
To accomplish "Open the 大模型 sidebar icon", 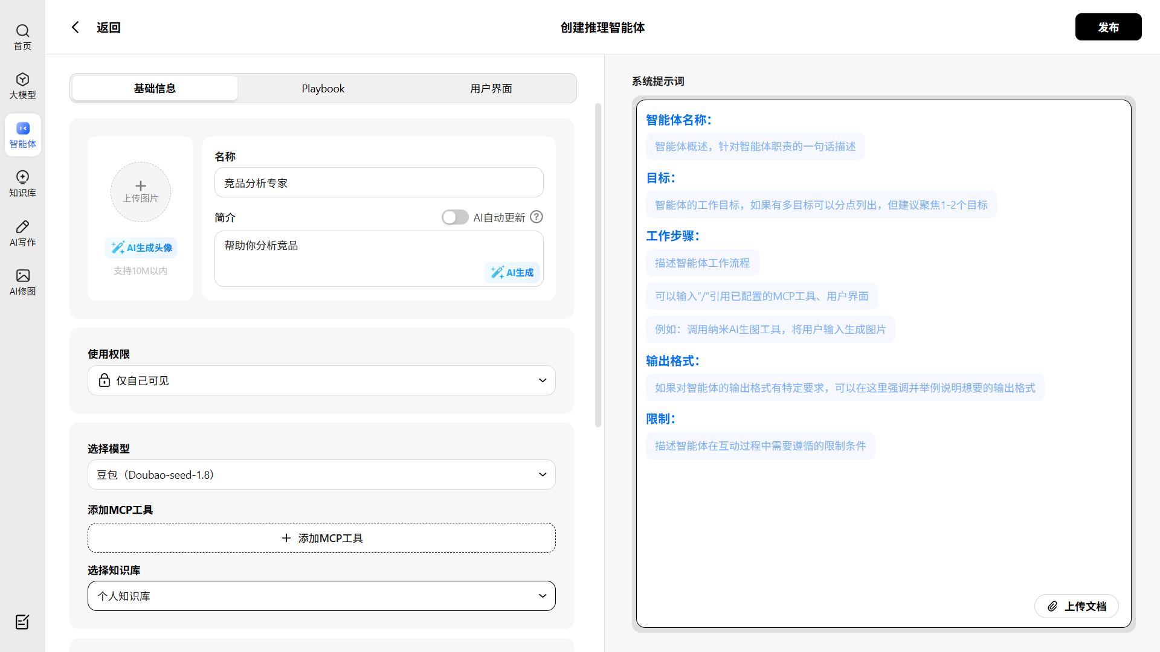I will pyautogui.click(x=22, y=80).
